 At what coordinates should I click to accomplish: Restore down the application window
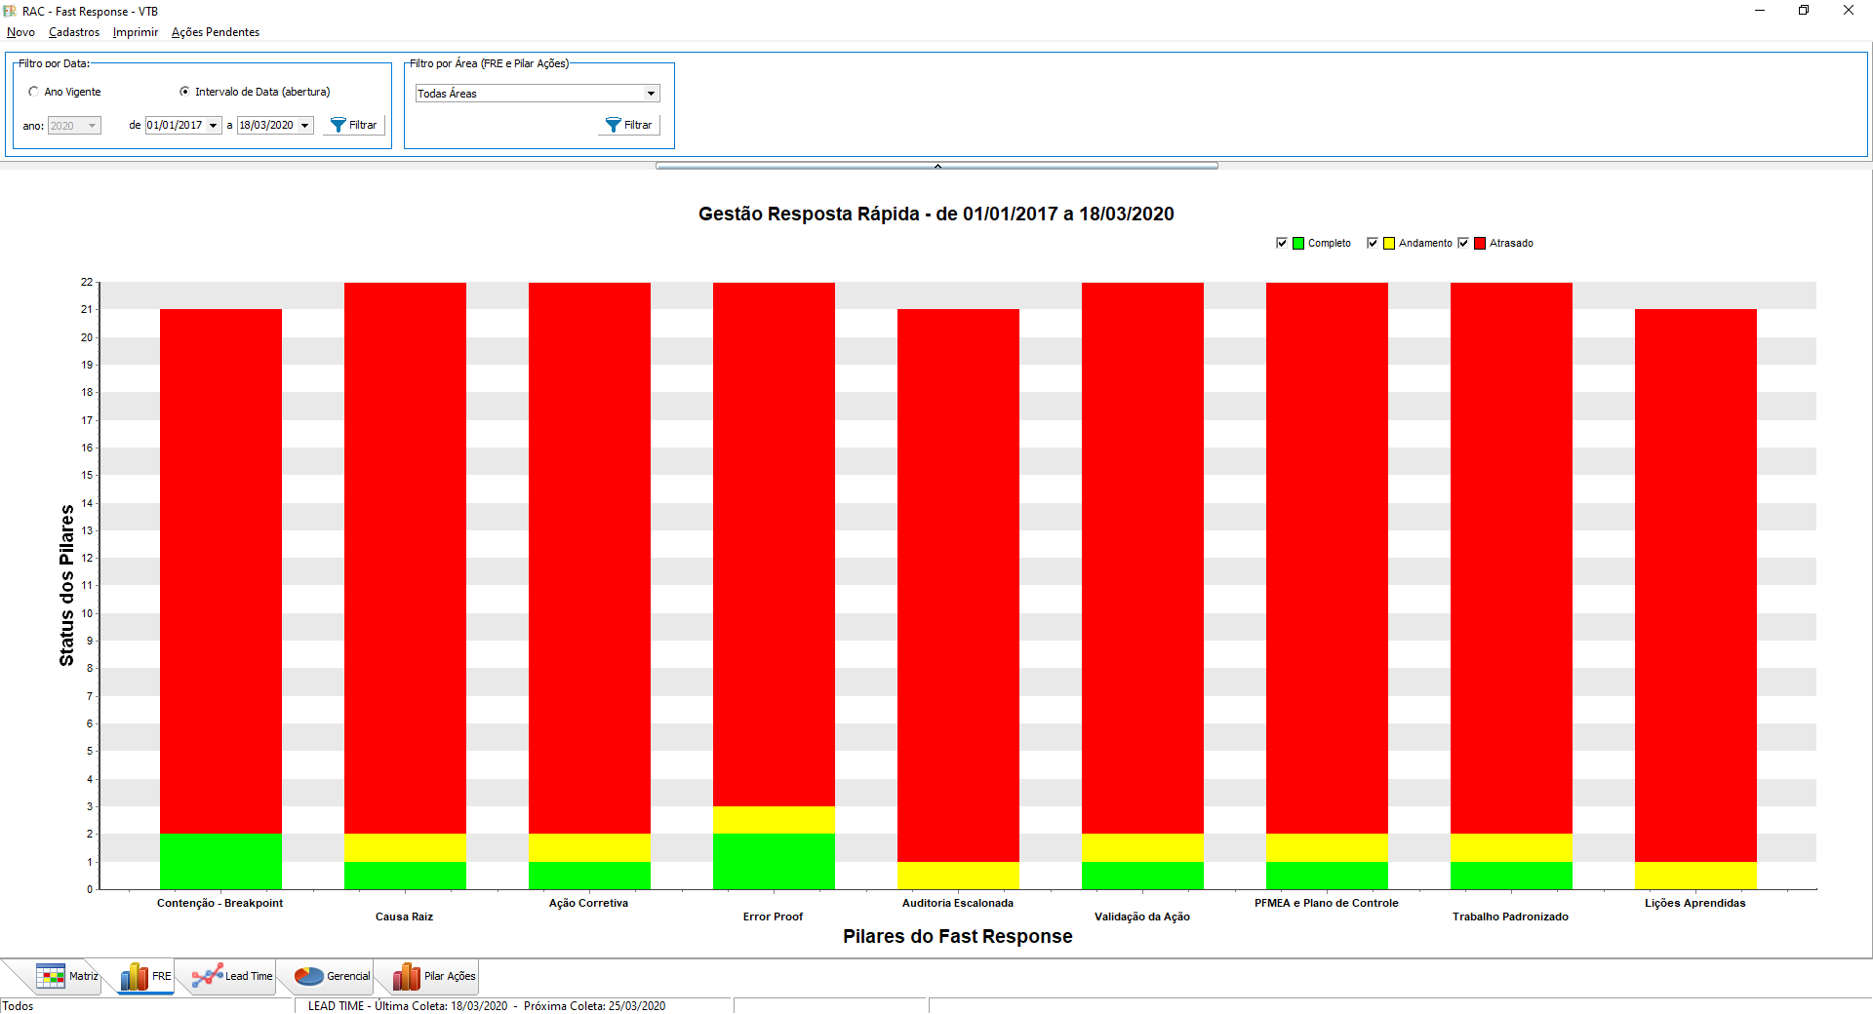(x=1804, y=11)
